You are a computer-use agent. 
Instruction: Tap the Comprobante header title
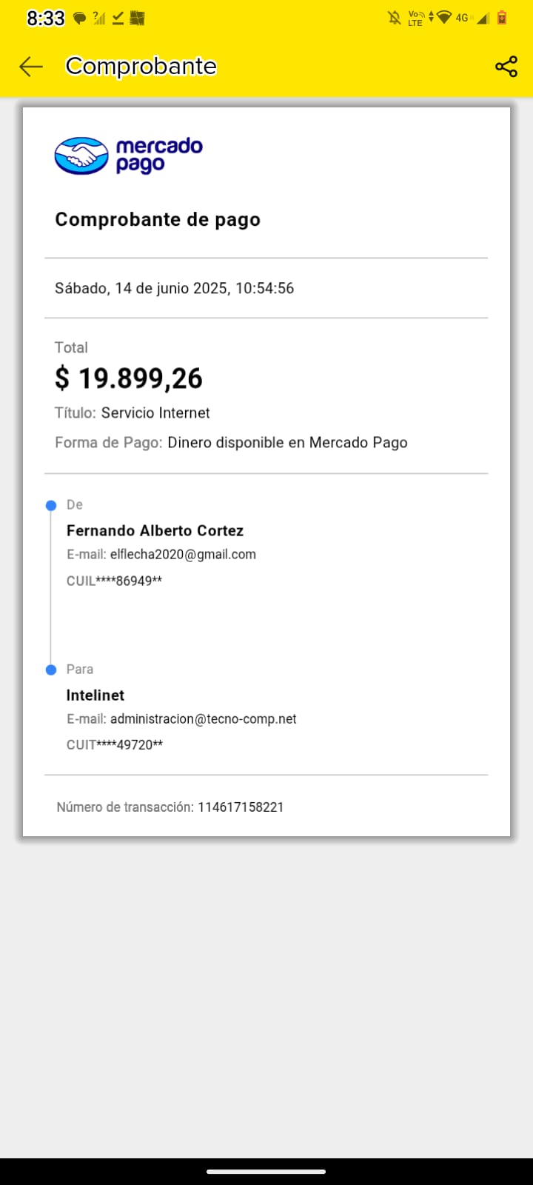point(141,67)
